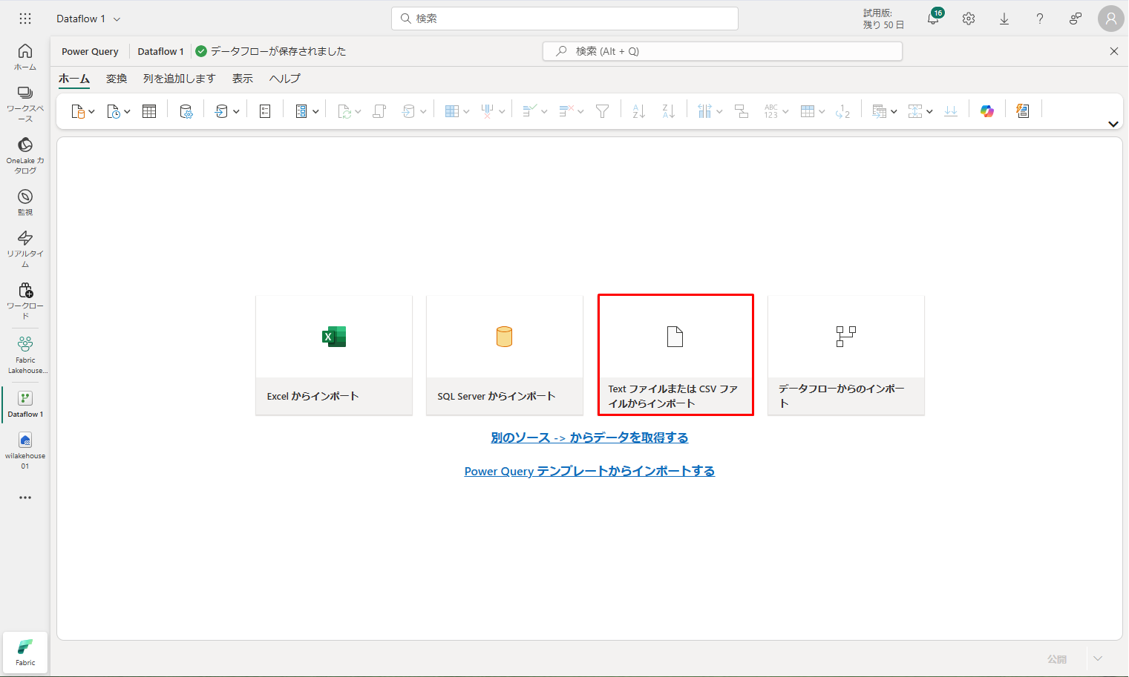Select Dataflow 1 in the left sidebar
Image resolution: width=1129 pixels, height=677 pixels.
point(25,404)
